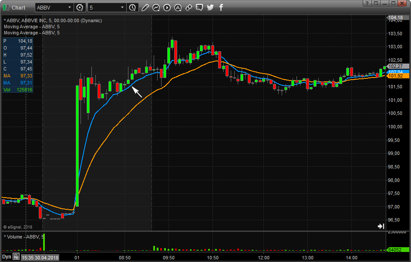This screenshot has width=411, height=262.
Task: Open the time template clock icon
Action: (132, 8)
